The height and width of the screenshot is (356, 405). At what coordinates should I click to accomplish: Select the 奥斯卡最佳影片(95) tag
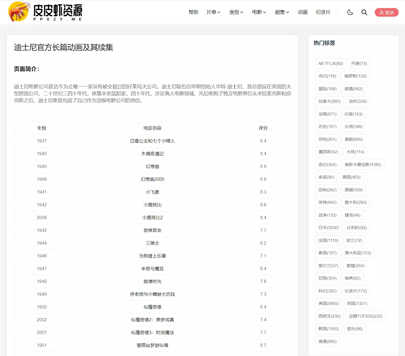click(363, 165)
